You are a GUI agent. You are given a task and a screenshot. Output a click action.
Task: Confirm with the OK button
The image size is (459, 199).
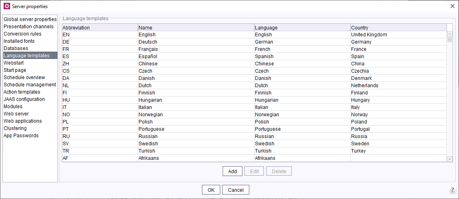[x=211, y=190]
